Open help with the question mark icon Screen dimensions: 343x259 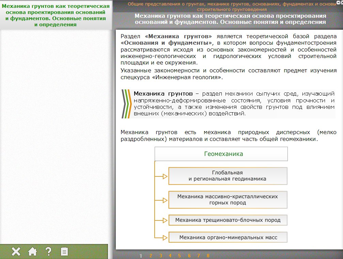point(48,252)
